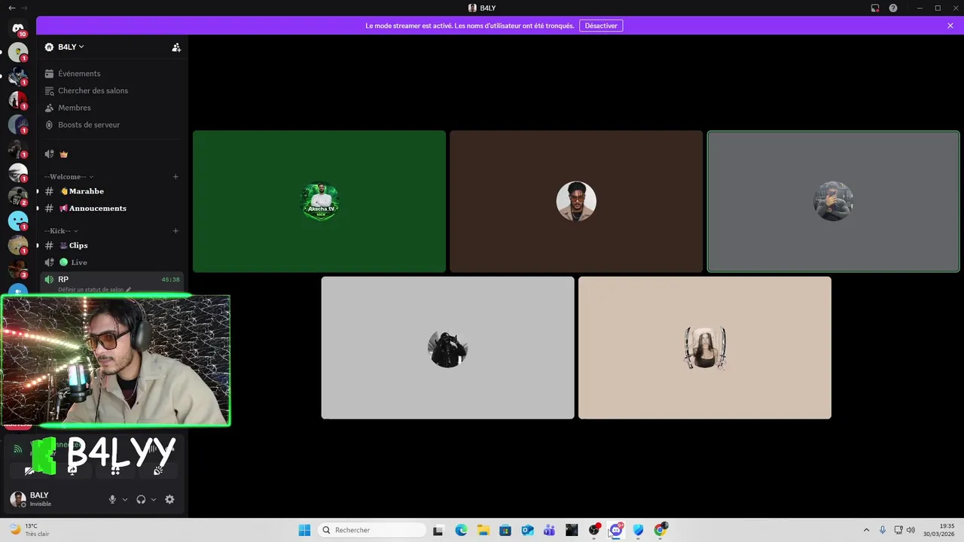This screenshot has height=542, width=964.
Task: Open the Windows Start menu
Action: [x=304, y=530]
